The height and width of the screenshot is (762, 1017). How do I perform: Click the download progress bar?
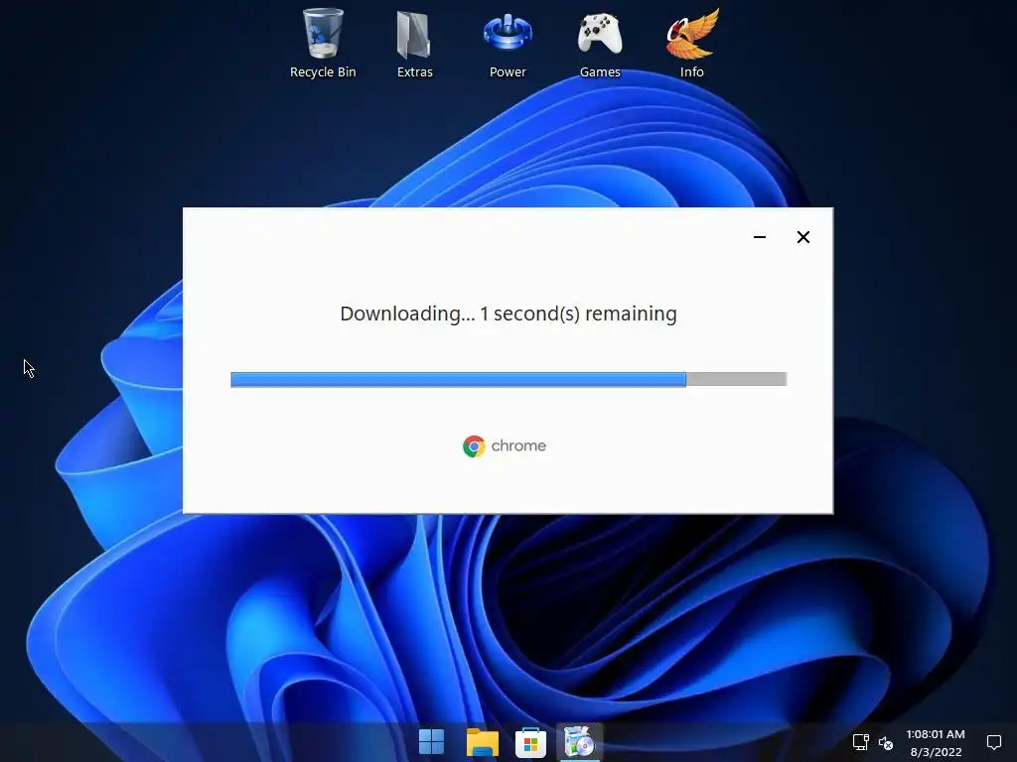508,380
